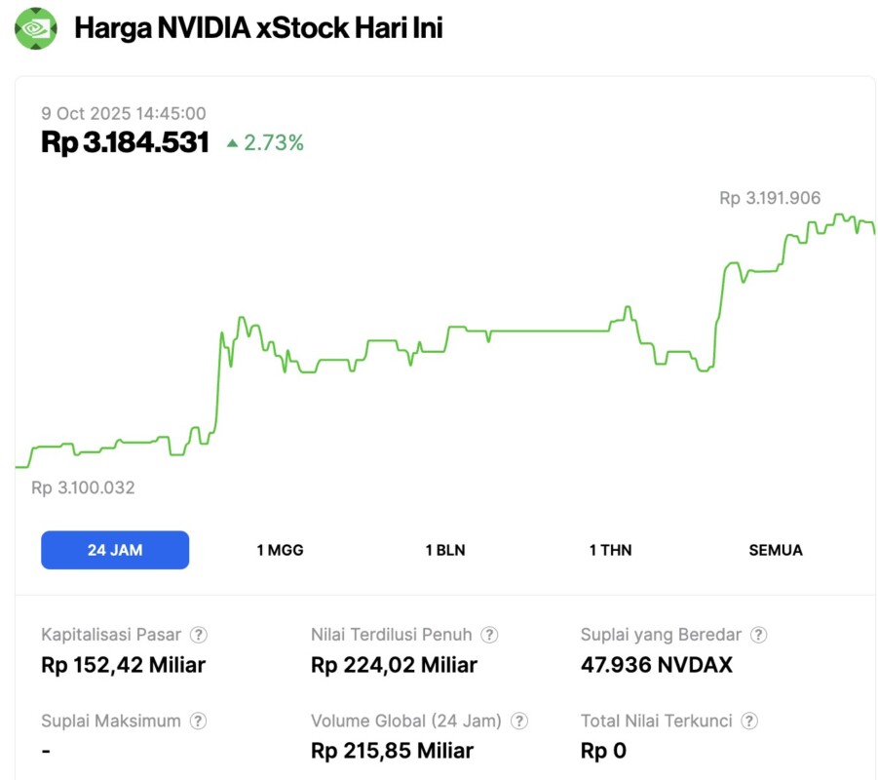Click the timestamp 9 Oct 2025 14:45:00
The height and width of the screenshot is (780, 878).
(123, 113)
